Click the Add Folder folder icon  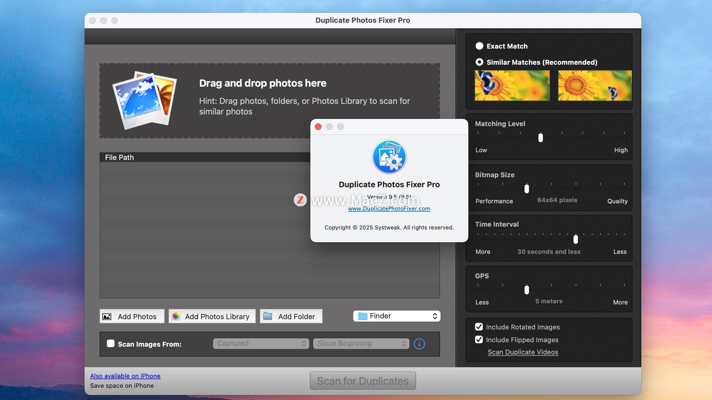point(267,316)
